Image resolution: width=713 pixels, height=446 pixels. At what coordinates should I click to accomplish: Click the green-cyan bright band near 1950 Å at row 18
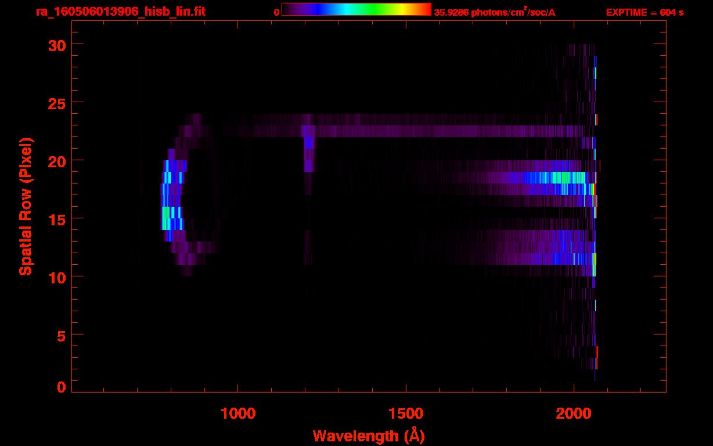561,178
